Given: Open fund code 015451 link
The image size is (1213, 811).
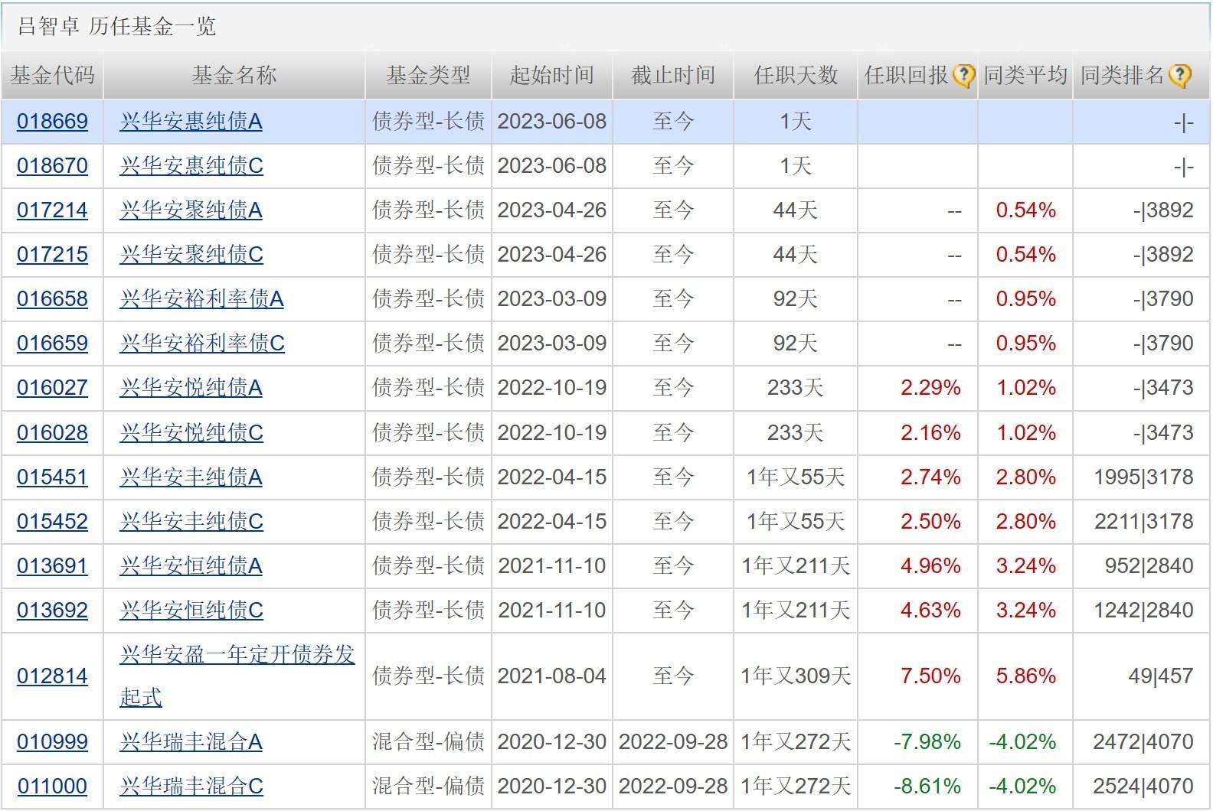Looking at the screenshot, I should coord(52,477).
